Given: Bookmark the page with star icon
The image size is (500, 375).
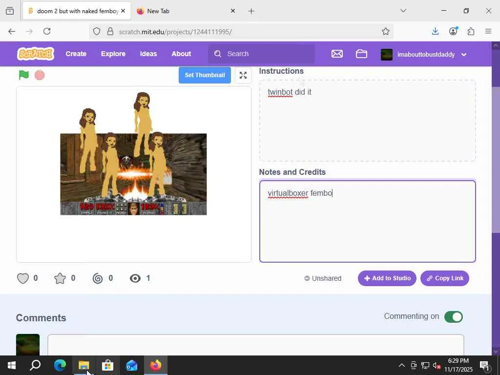Looking at the screenshot, I should 386,31.
